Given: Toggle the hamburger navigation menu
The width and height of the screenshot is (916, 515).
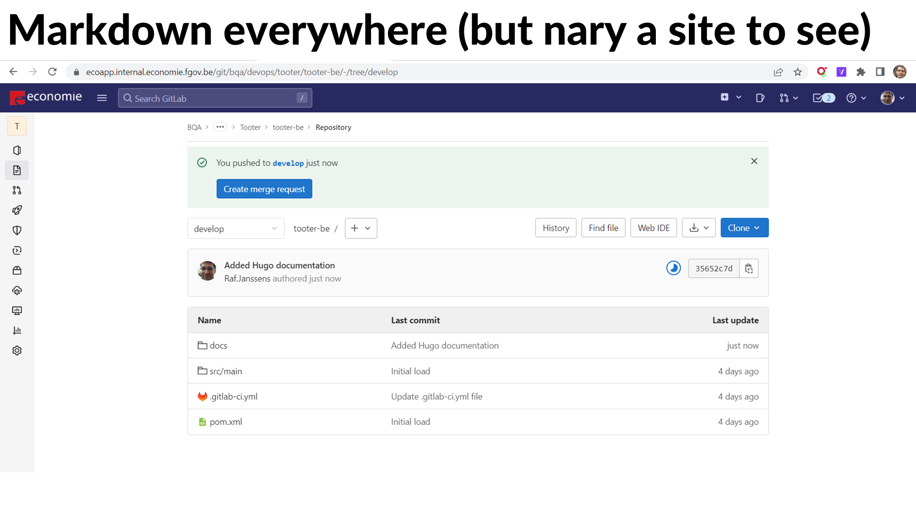Looking at the screenshot, I should pos(102,98).
